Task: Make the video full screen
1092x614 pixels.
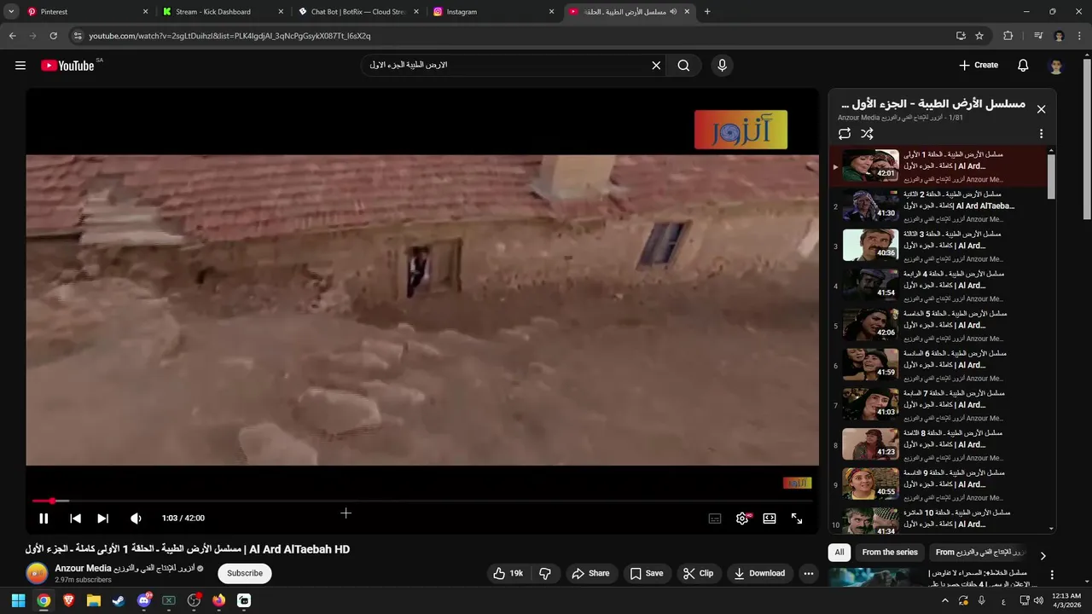Action: click(797, 518)
